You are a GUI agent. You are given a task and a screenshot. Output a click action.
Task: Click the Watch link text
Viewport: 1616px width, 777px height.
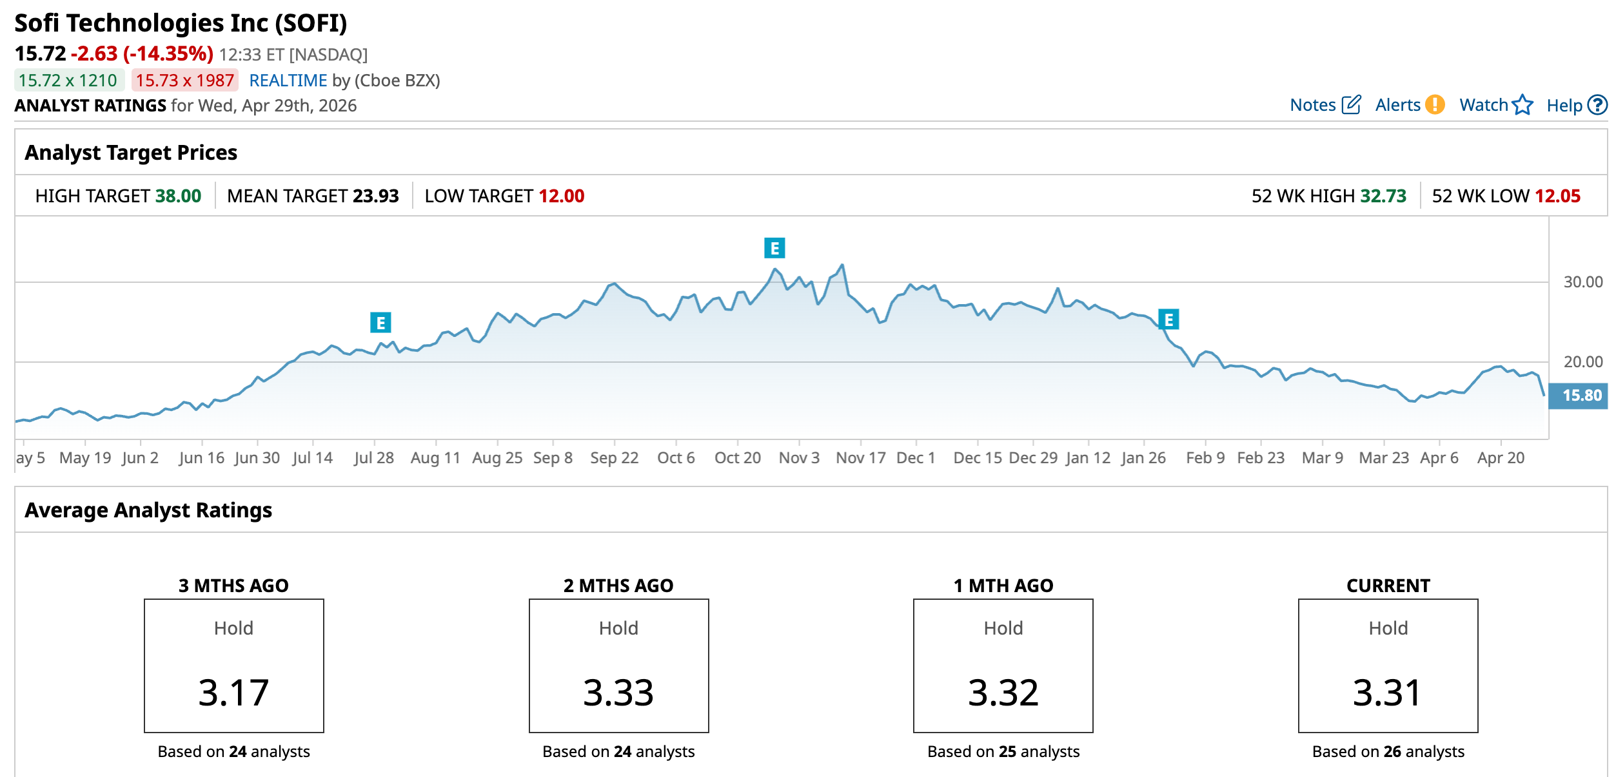click(x=1483, y=105)
